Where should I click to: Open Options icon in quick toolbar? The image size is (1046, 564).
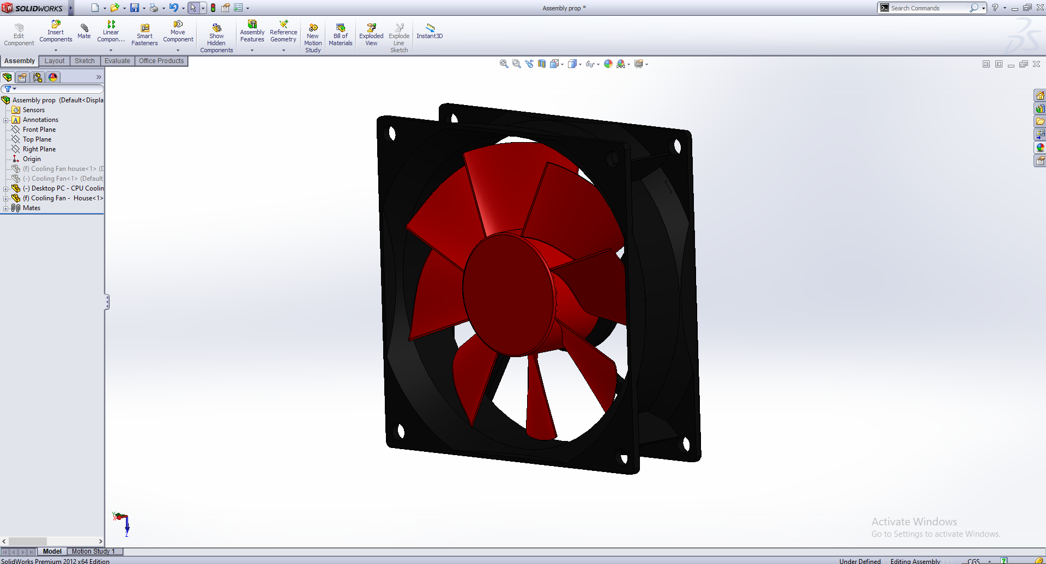(x=238, y=8)
